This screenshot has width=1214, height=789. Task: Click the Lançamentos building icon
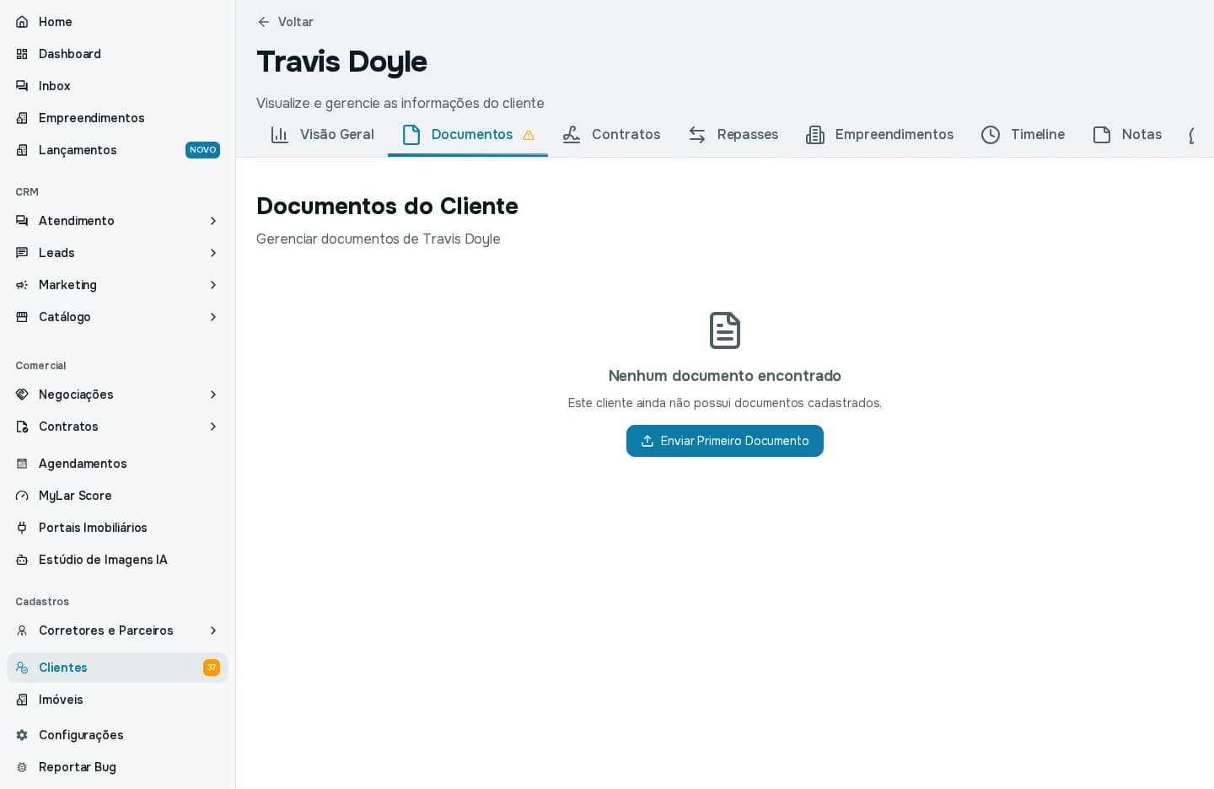tap(22, 150)
